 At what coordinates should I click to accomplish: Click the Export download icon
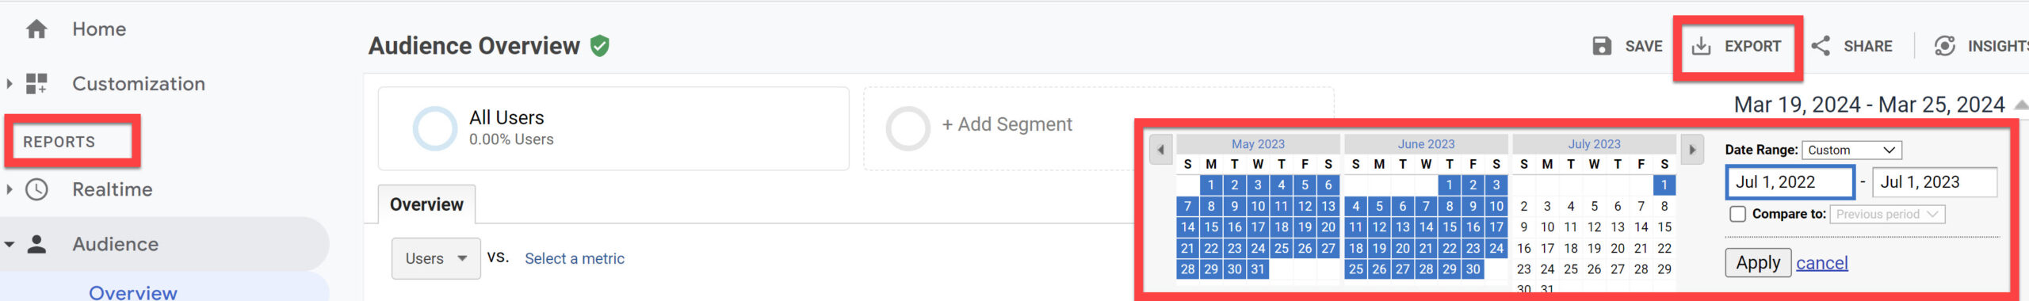click(x=1701, y=46)
